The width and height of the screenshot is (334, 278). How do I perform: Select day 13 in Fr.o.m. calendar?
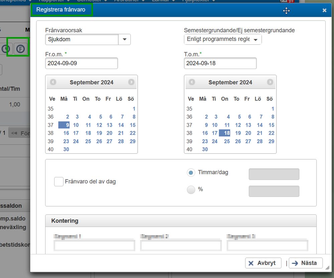pyautogui.click(x=109, y=125)
